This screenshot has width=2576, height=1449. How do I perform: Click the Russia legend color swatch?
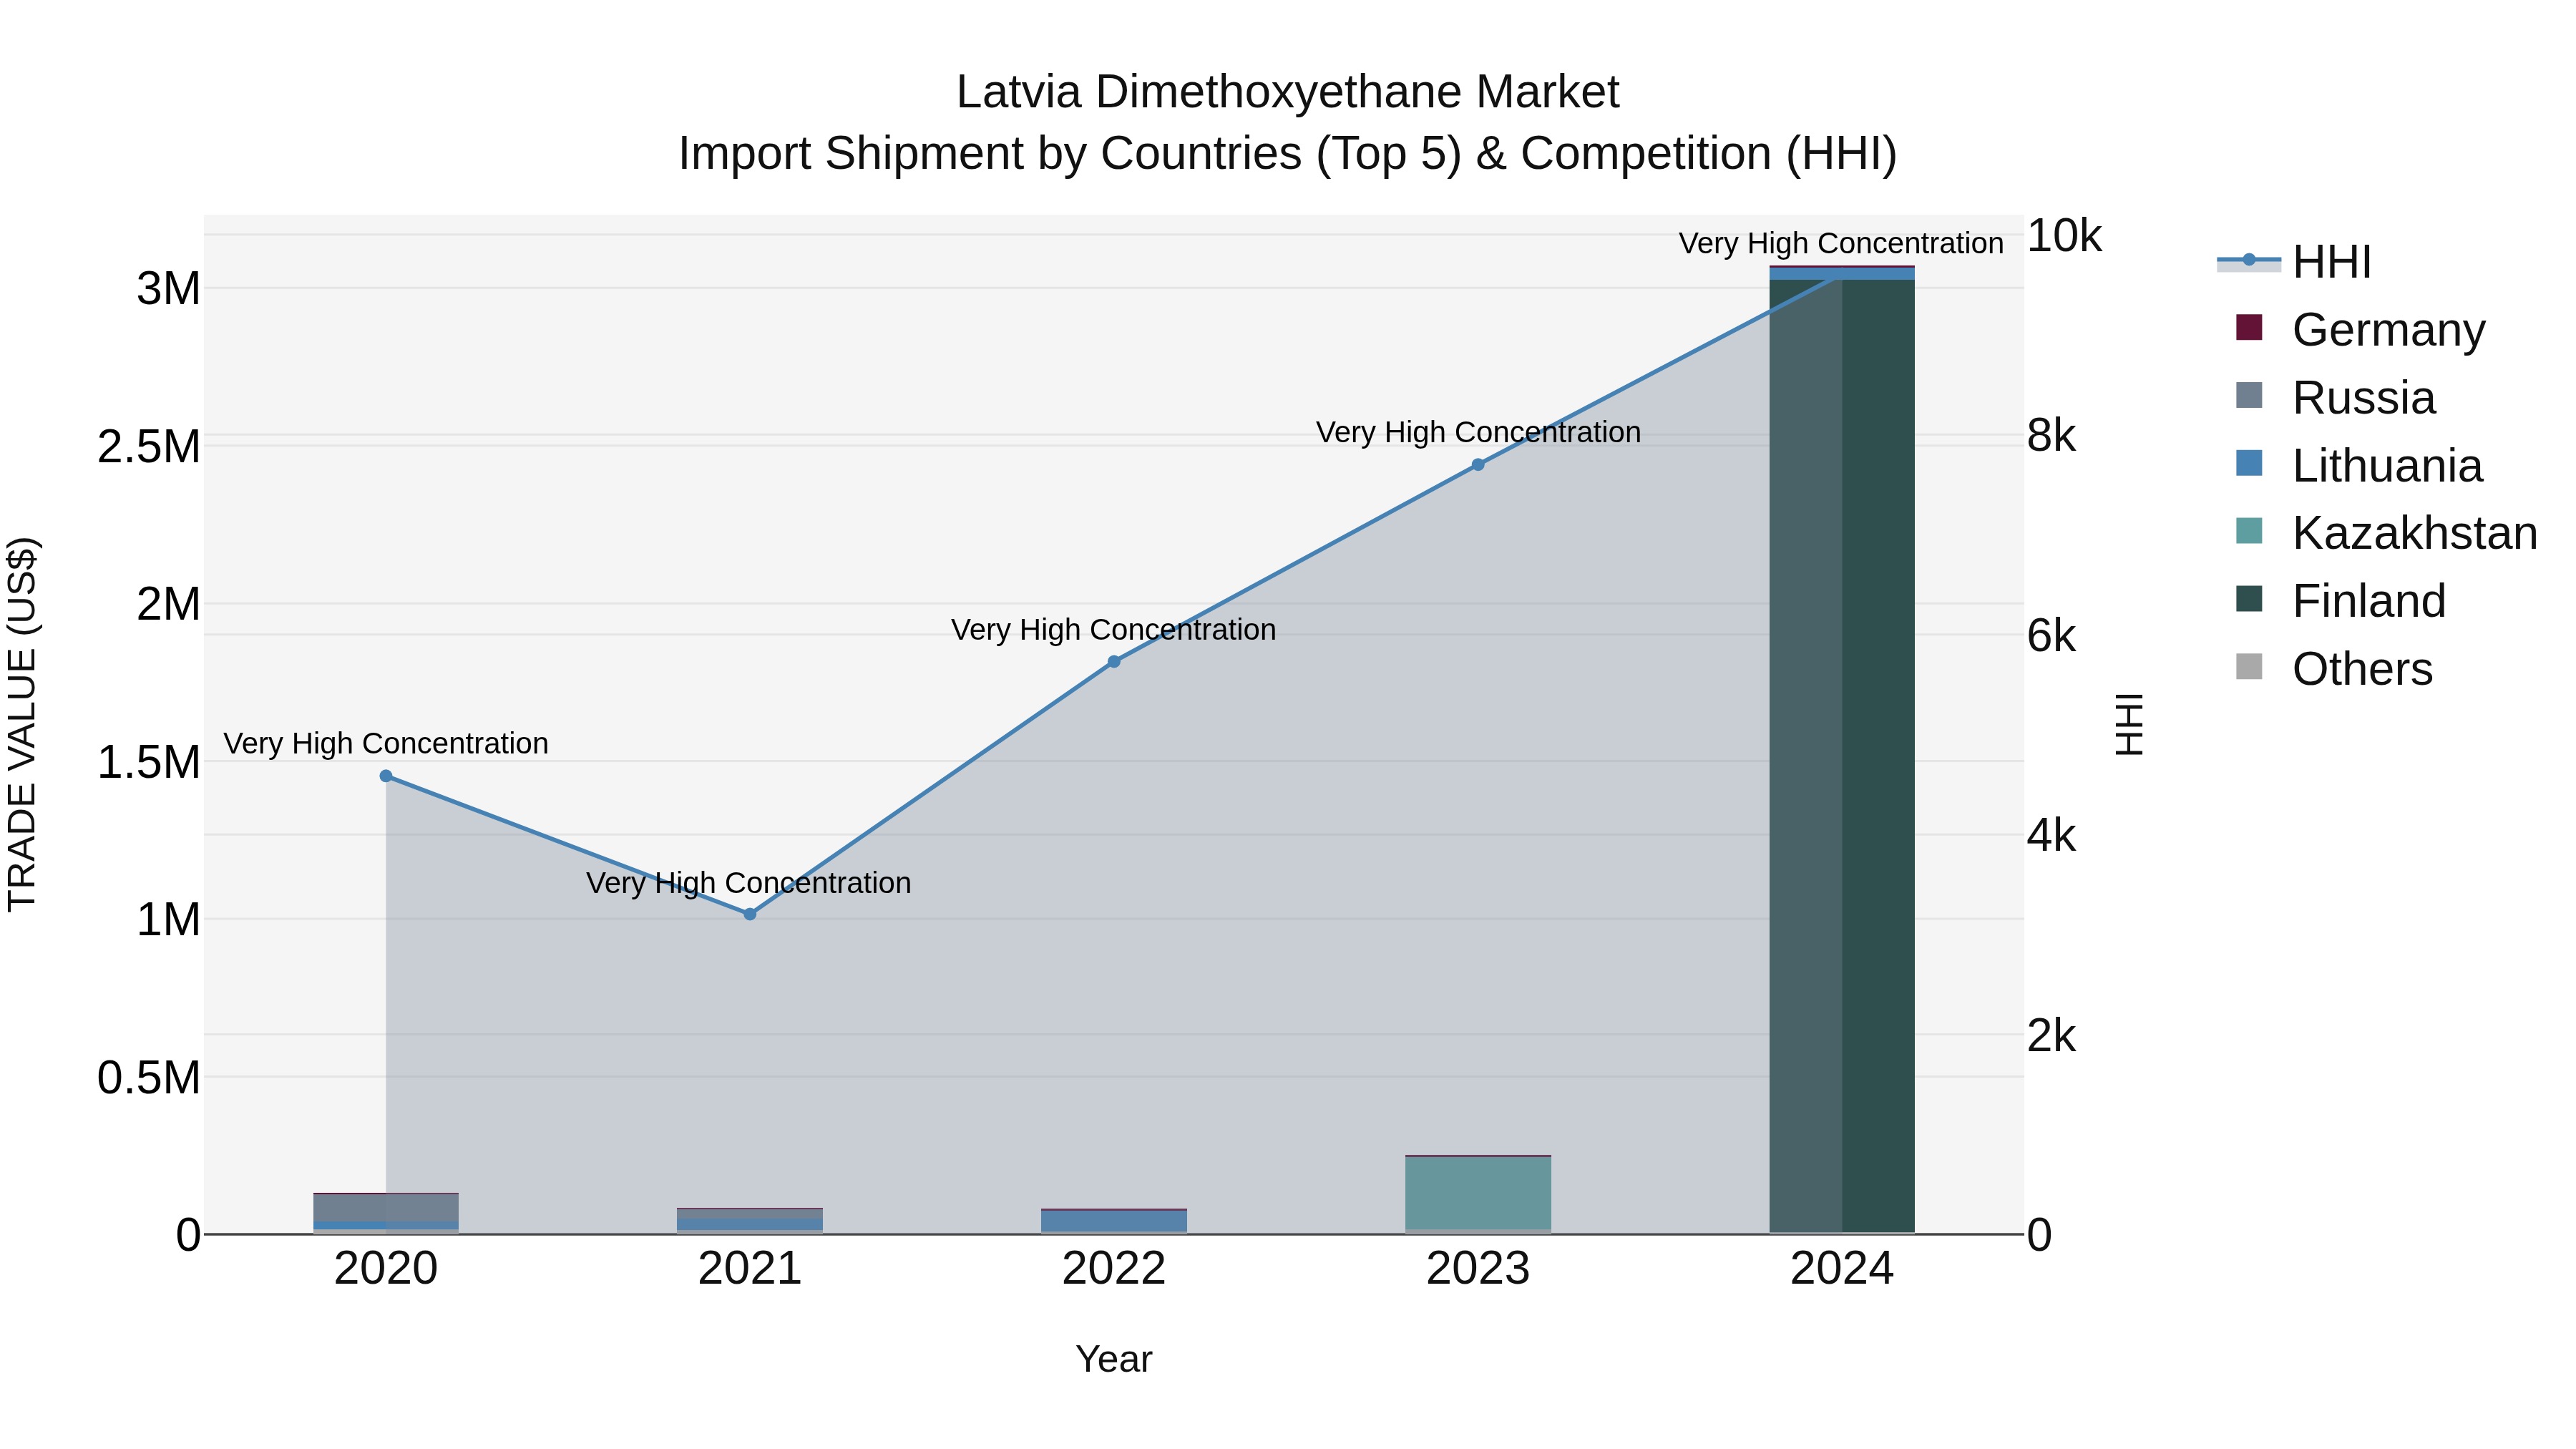point(2249,396)
